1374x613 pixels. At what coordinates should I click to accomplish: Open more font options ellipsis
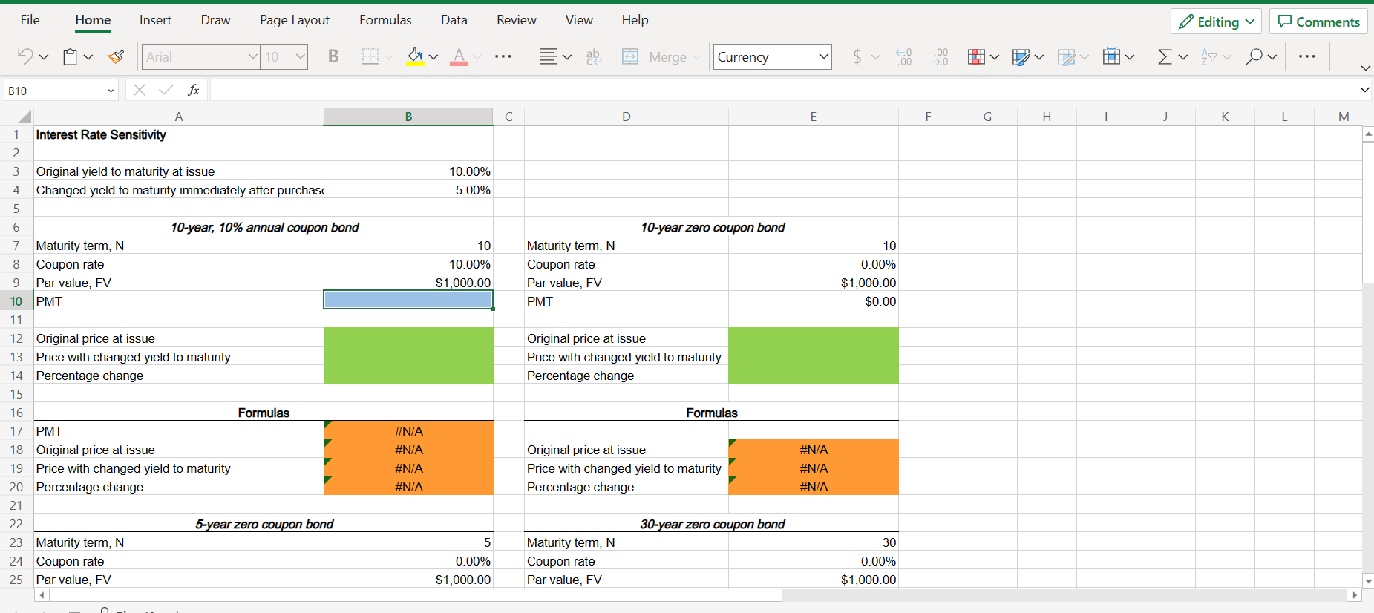(503, 56)
